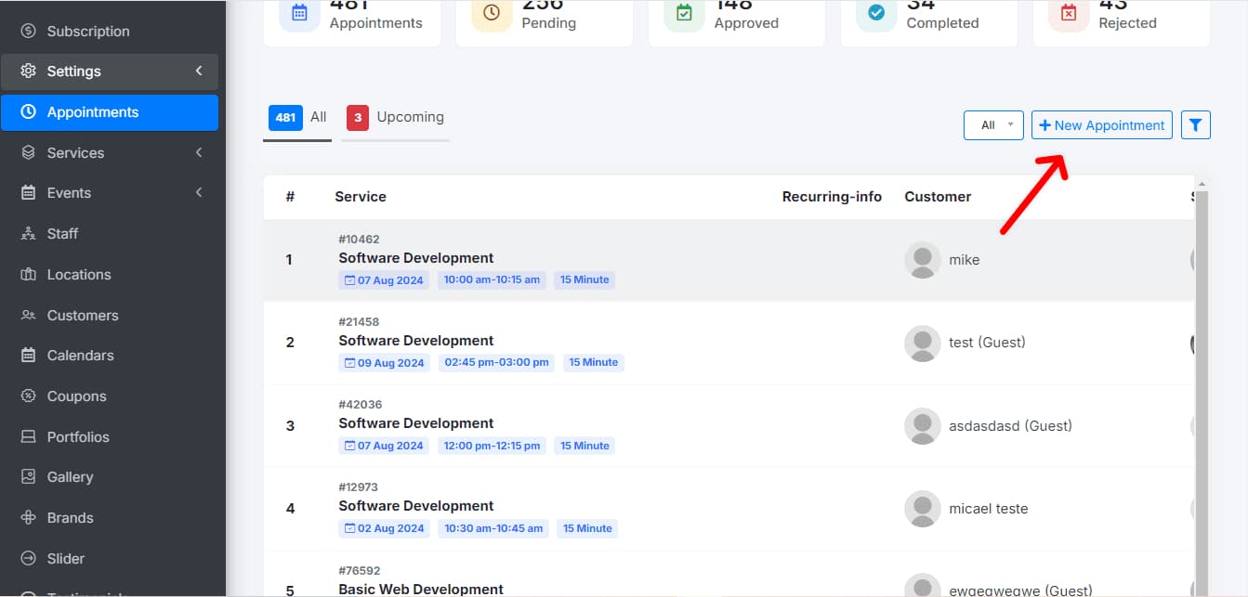Screen dimensions: 1248x597
Task: Click the Slider arrow icon in sidebar
Action: click(29, 559)
